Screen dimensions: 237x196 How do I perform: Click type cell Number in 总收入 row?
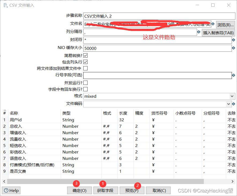point(81,126)
